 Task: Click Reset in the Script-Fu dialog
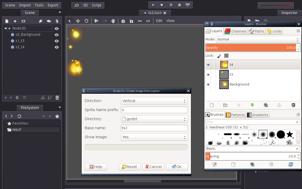point(129,167)
